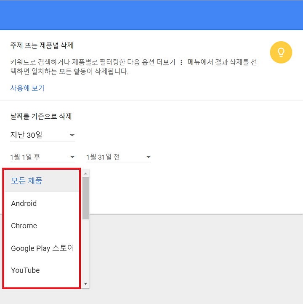Click the product list scrollbar thumb
Screen dimensions: 303x304
point(85,198)
